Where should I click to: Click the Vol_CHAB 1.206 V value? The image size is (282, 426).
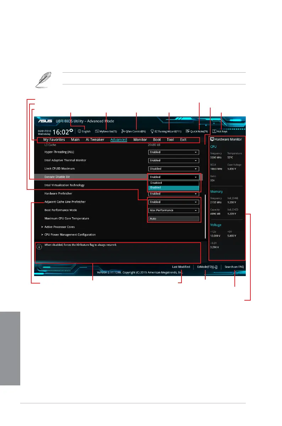(232, 202)
